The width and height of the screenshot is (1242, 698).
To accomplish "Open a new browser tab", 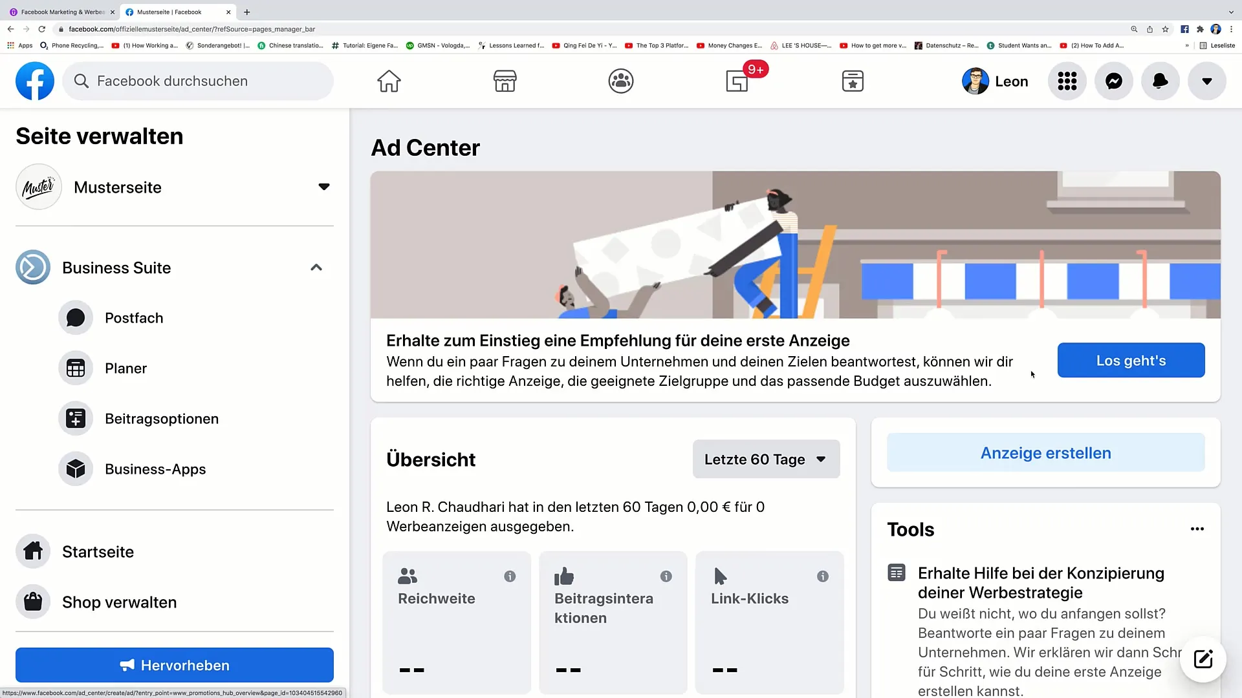I will tap(247, 12).
